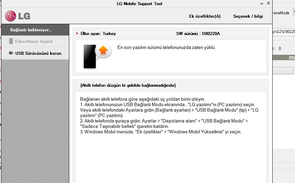The width and height of the screenshot is (295, 183).
Task: Click the Akıllı telefon düzgün bağlanmadığında heading
Action: [128, 85]
